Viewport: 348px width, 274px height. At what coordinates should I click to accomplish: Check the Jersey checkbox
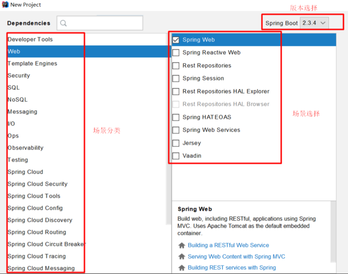[176, 143]
